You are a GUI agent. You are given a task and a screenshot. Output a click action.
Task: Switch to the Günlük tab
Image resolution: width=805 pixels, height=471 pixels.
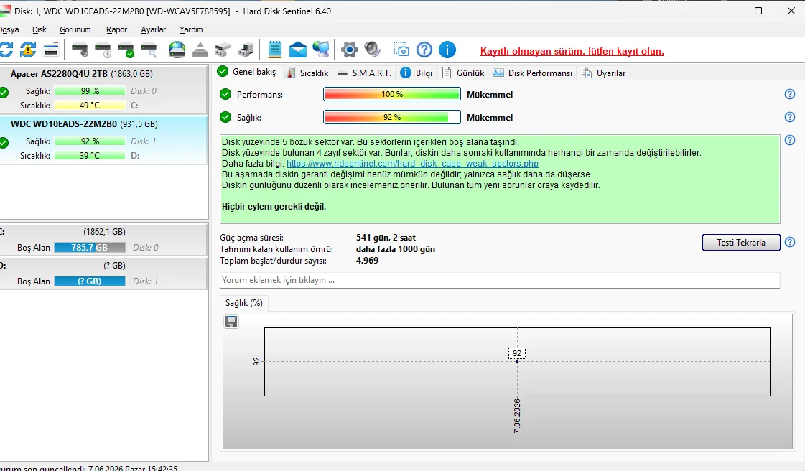pos(464,73)
